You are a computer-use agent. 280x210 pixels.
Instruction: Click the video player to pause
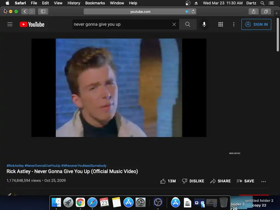tap(119, 88)
